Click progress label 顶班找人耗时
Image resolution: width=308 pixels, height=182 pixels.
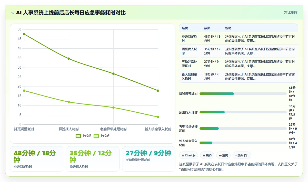coord(188,112)
